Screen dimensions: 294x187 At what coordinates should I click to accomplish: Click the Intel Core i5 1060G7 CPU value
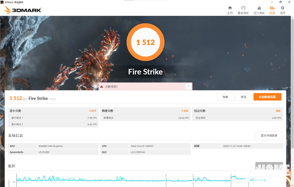click(x=142, y=146)
